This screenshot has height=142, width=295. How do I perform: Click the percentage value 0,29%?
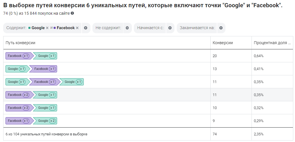pos(258,121)
